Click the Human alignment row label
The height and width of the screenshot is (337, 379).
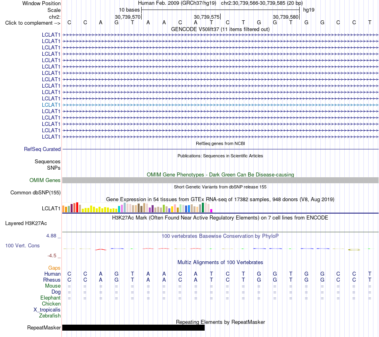click(52, 274)
